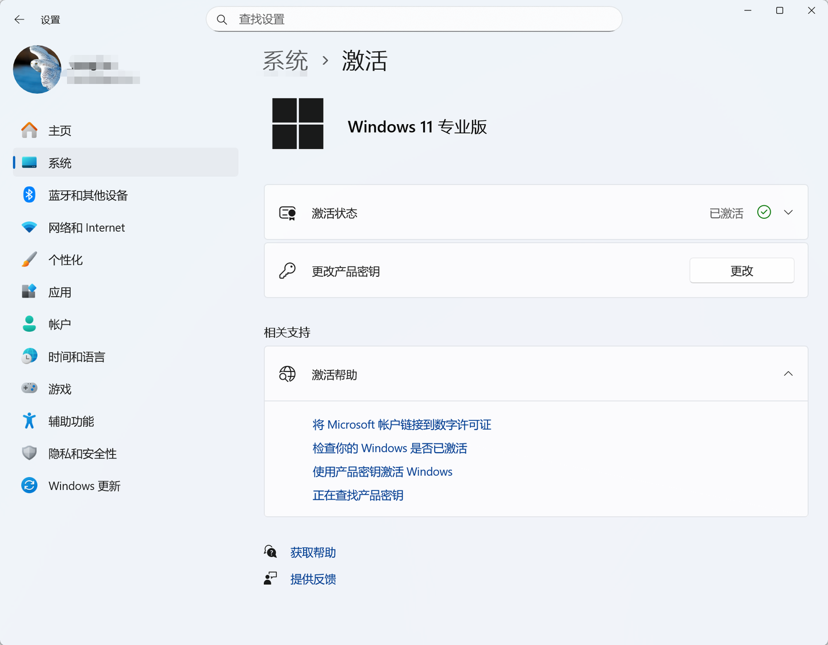
Task: Click the 激活帮助 label
Action: [334, 375]
